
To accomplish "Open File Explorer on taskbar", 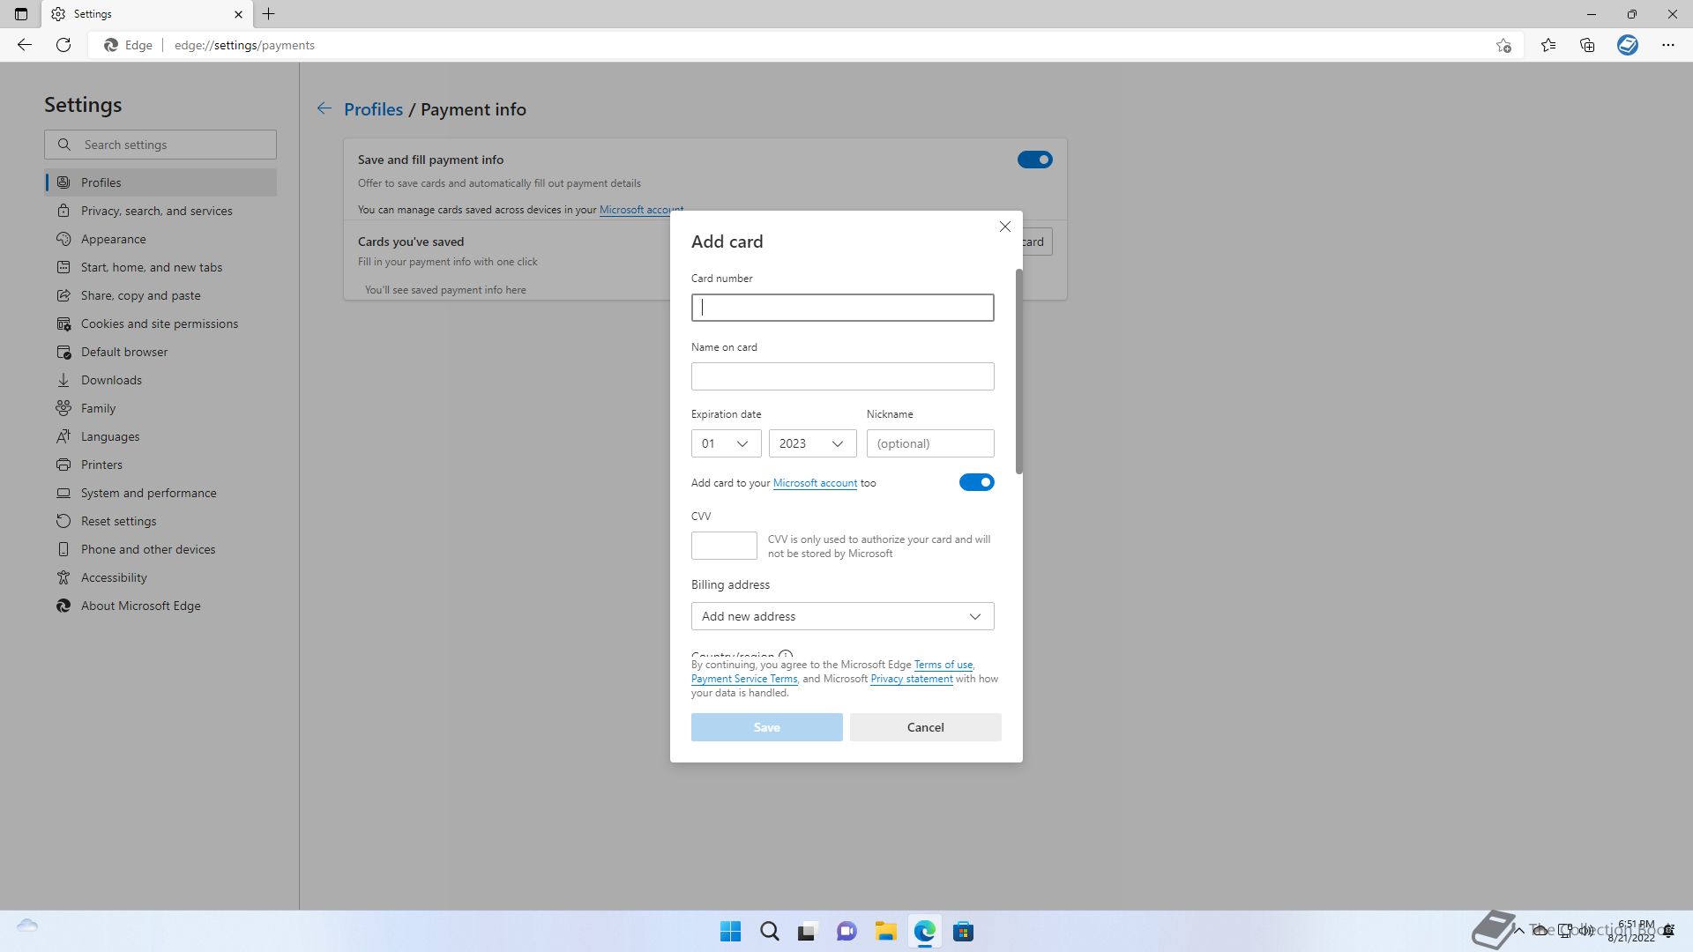I will coord(885,932).
